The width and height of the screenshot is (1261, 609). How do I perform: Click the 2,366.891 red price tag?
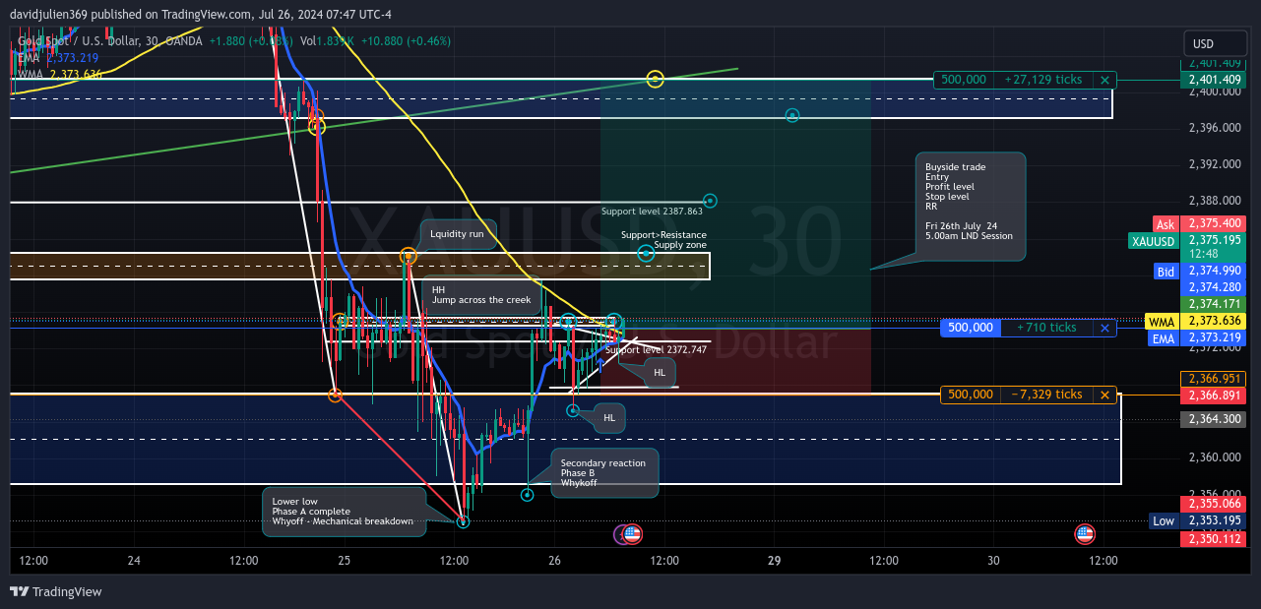1212,395
